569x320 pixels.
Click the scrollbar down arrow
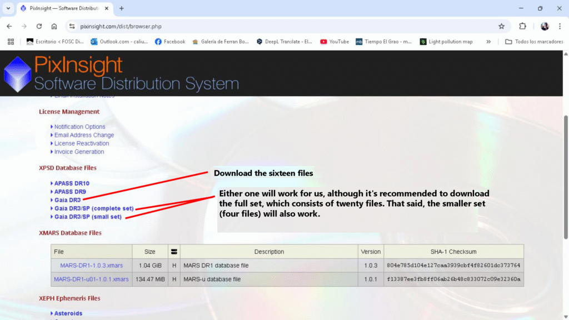pyautogui.click(x=566, y=317)
